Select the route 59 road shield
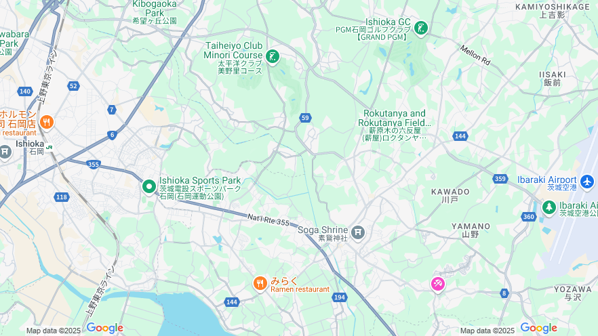The height and width of the screenshot is (336, 598). [x=304, y=118]
